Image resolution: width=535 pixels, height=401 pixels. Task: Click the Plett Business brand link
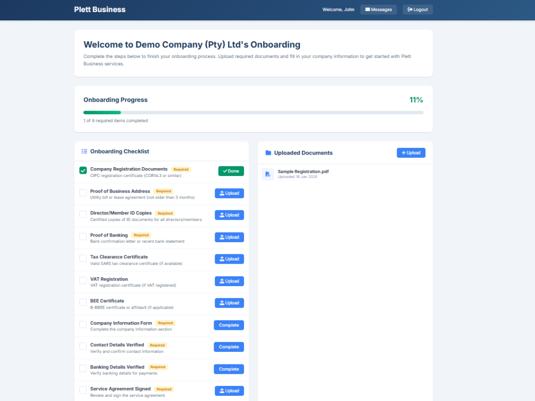pyautogui.click(x=99, y=9)
